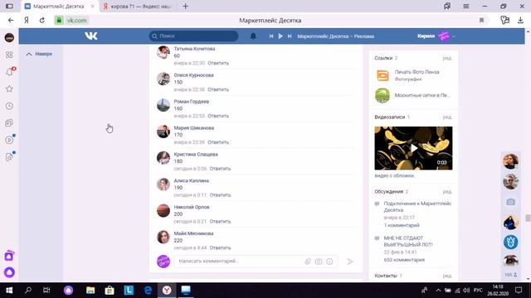Open Windows Start menu
This screenshot has height=298, width=531.
pos(9,291)
